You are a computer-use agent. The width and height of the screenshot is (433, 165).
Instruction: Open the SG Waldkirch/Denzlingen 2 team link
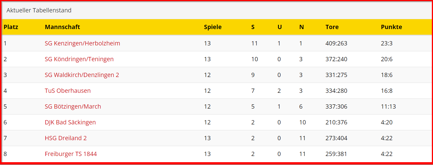click(x=82, y=75)
